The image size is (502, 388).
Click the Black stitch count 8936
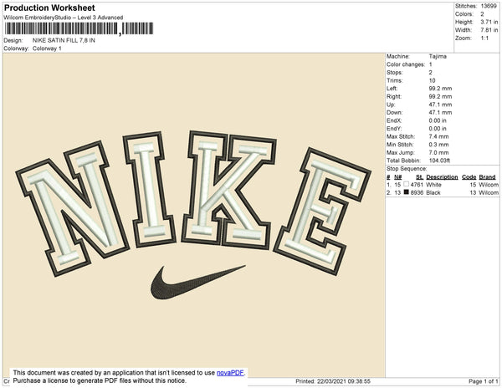coord(417,192)
